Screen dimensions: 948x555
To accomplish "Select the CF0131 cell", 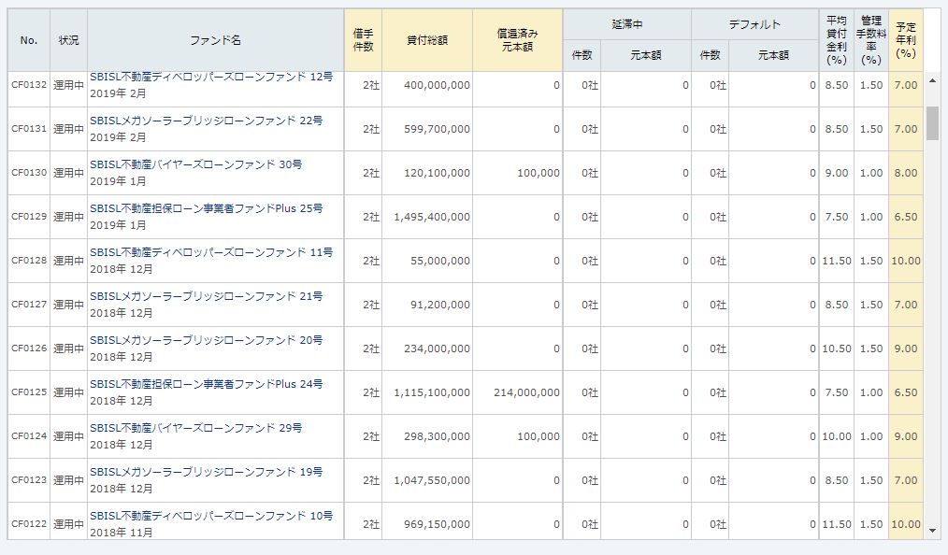I will tap(29, 129).
